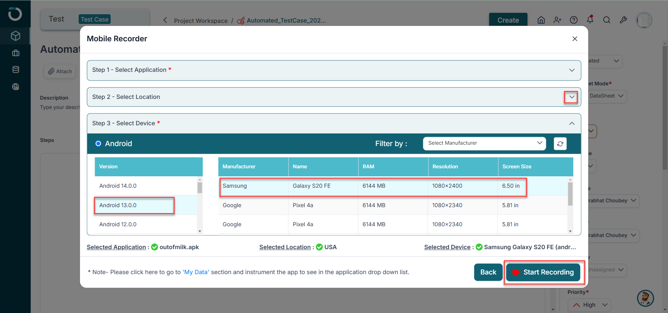The height and width of the screenshot is (313, 668).
Task: Open the globe settings icon in sidebar
Action: 16,87
